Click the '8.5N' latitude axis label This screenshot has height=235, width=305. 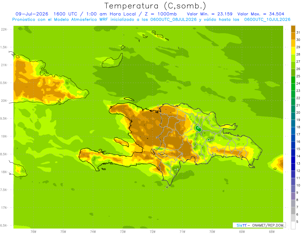pos(3,154)
